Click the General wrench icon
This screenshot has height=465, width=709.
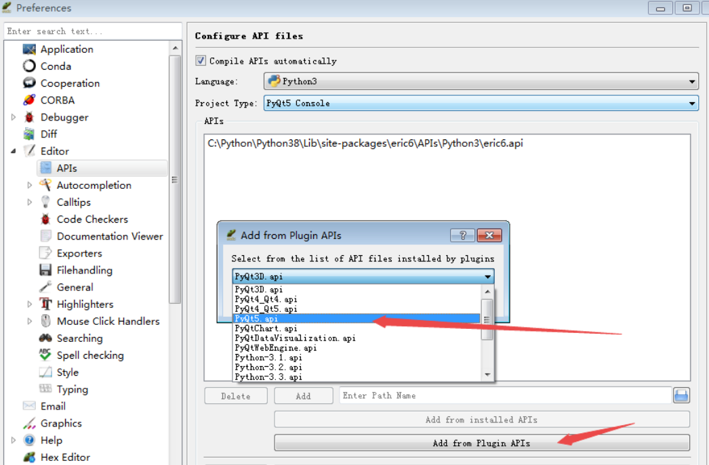click(45, 287)
